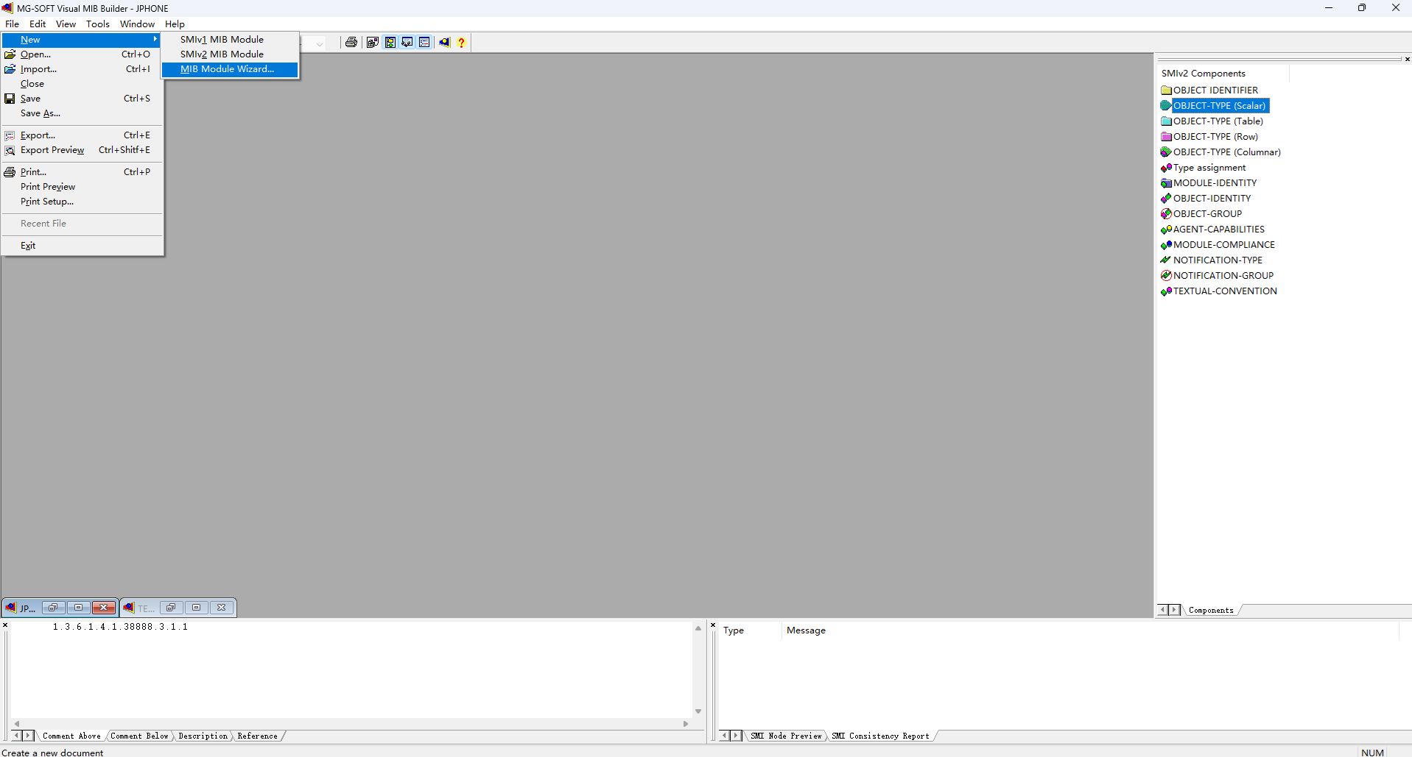Viewport: 1412px width, 757px height.
Task: Click the blue About flag icon in toolbar
Action: [x=445, y=43]
